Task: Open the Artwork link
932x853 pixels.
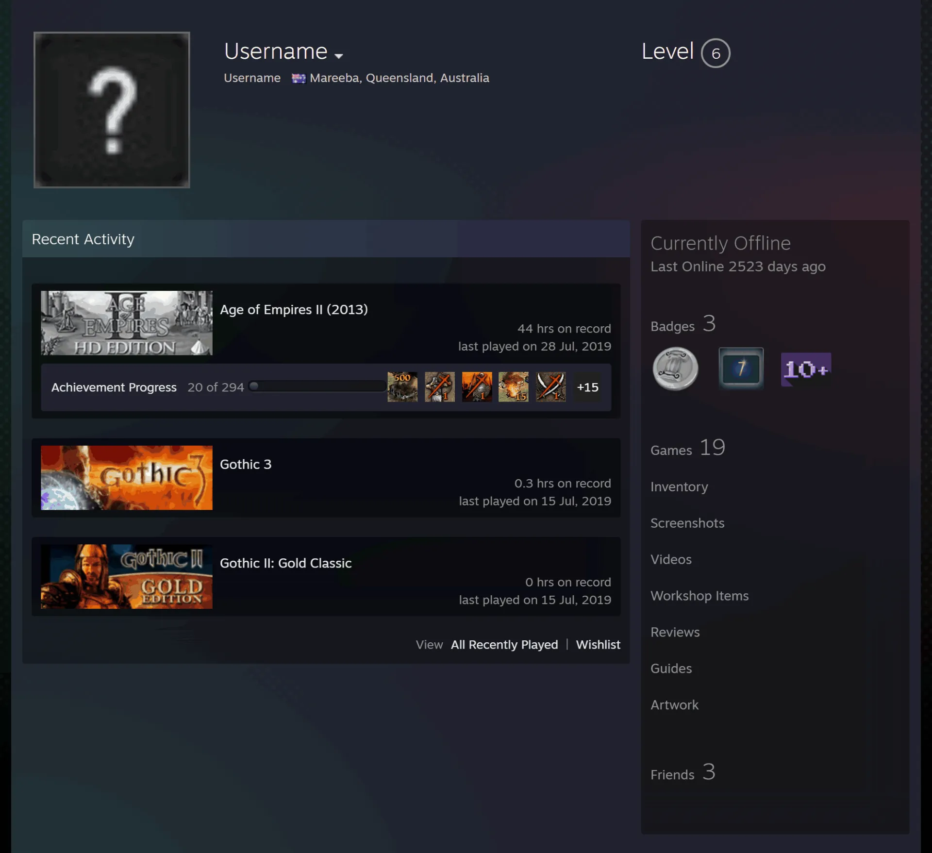Action: 675,705
